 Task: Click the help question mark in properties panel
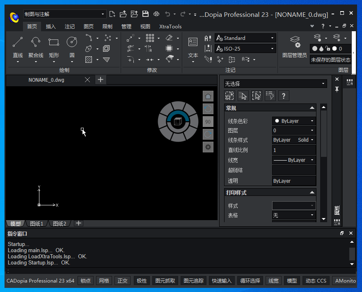click(x=283, y=96)
